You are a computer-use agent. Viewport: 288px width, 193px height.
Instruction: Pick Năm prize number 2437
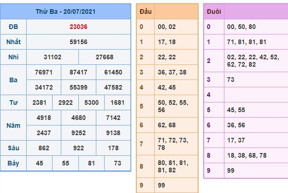point(44,133)
